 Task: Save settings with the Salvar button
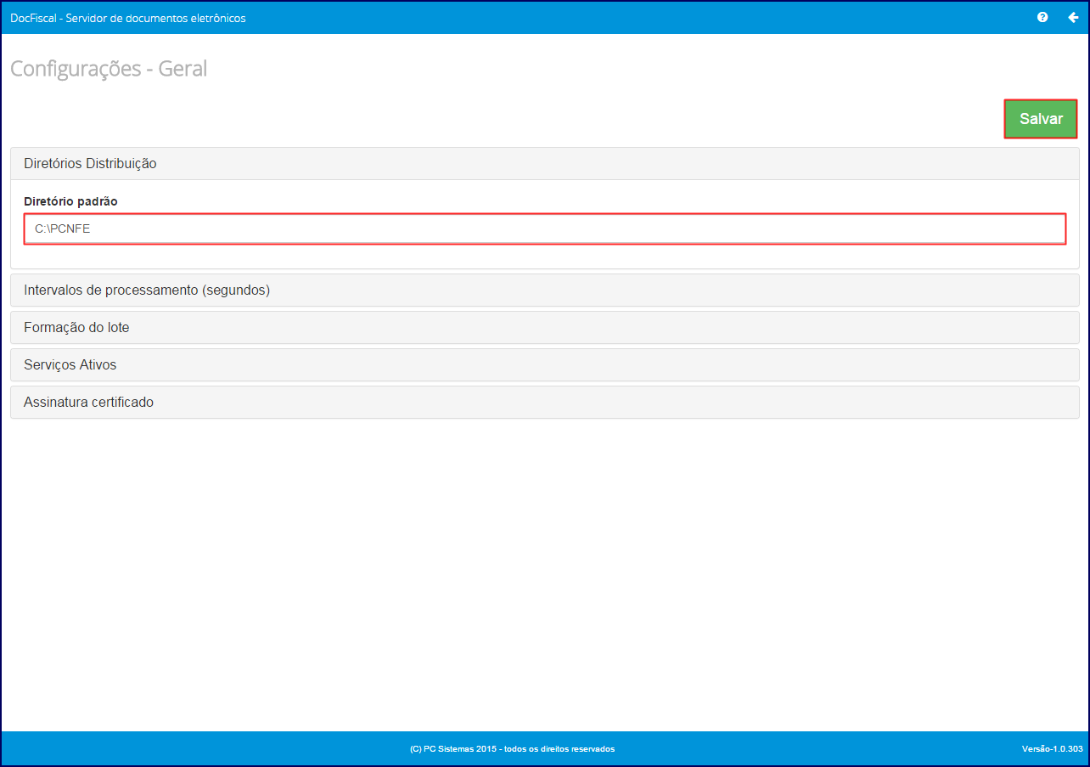1041,119
